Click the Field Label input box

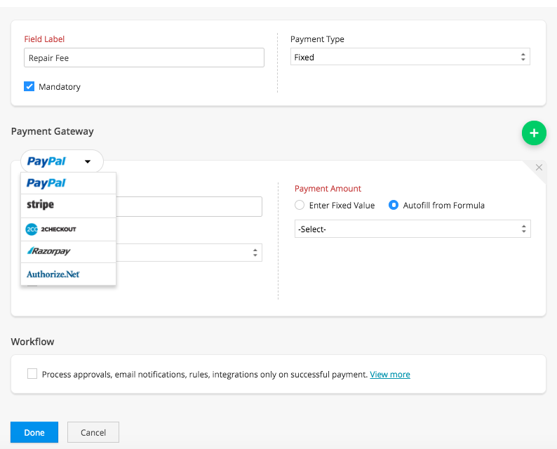tap(144, 58)
